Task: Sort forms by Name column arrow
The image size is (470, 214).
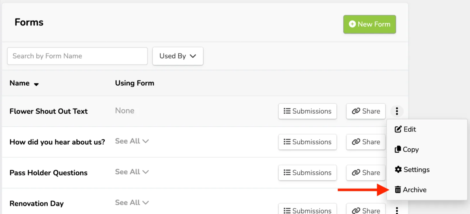Action: pos(36,84)
